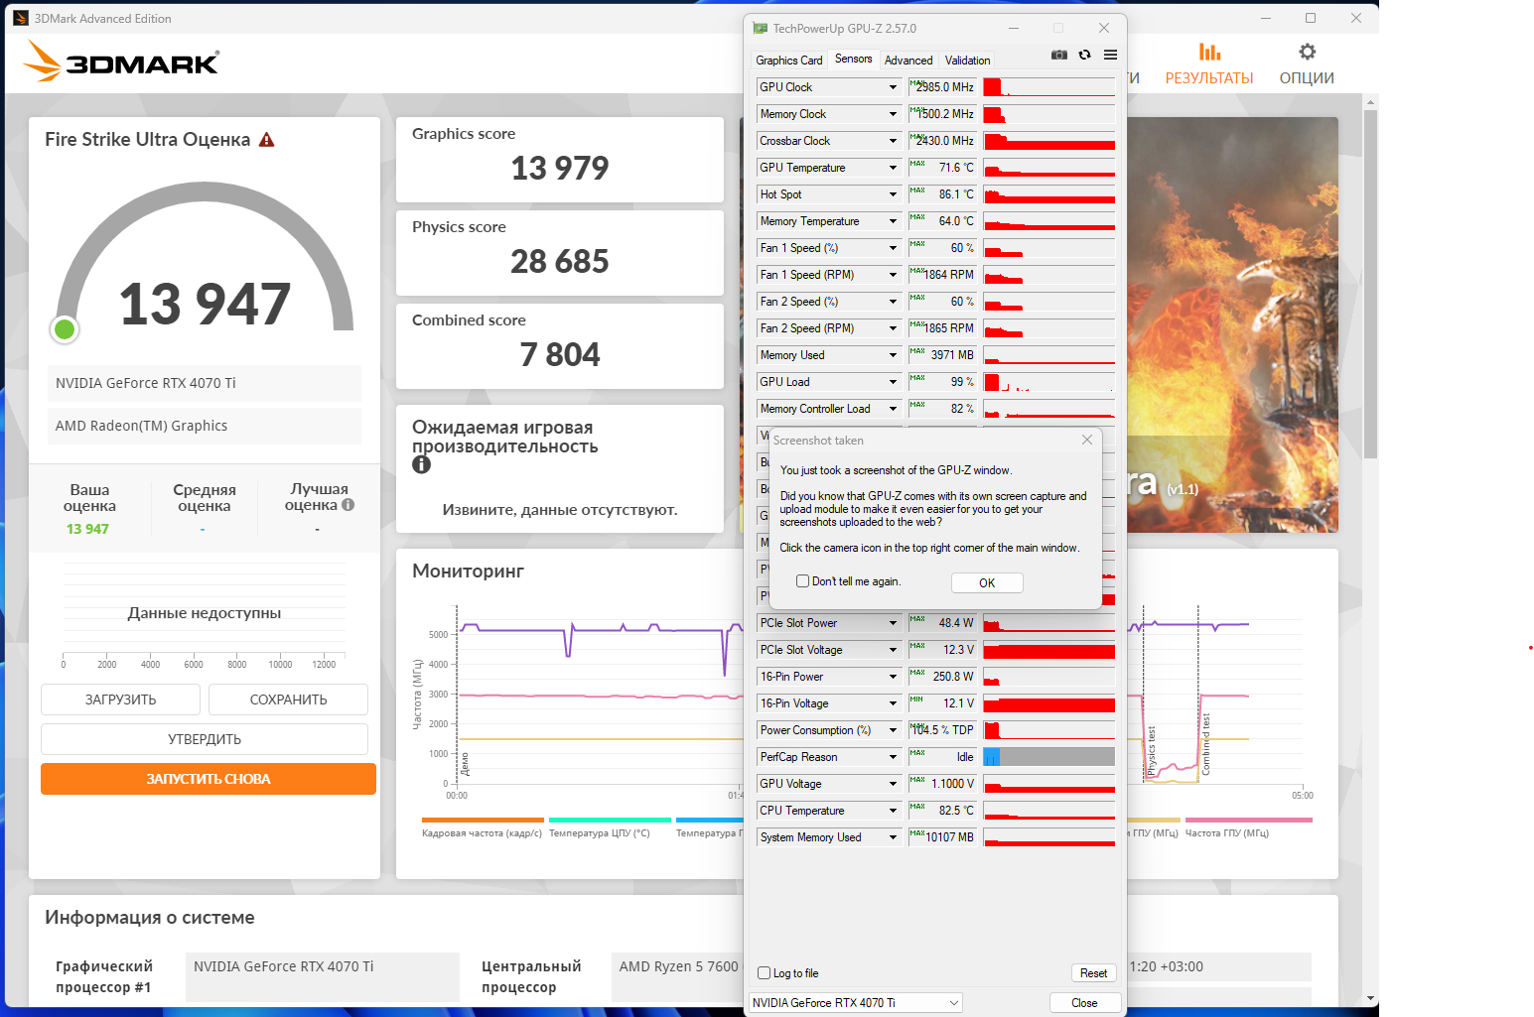Click the info icon beside Лучшая оценка

coord(348,505)
